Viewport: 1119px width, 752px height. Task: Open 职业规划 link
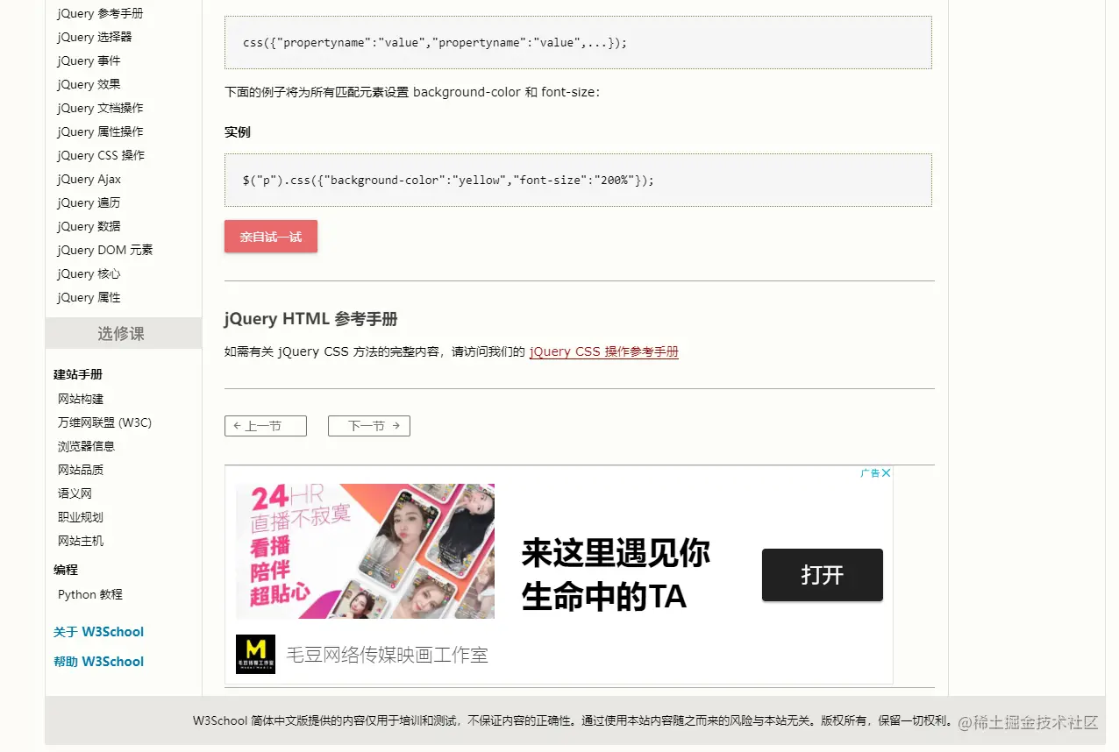click(x=81, y=517)
